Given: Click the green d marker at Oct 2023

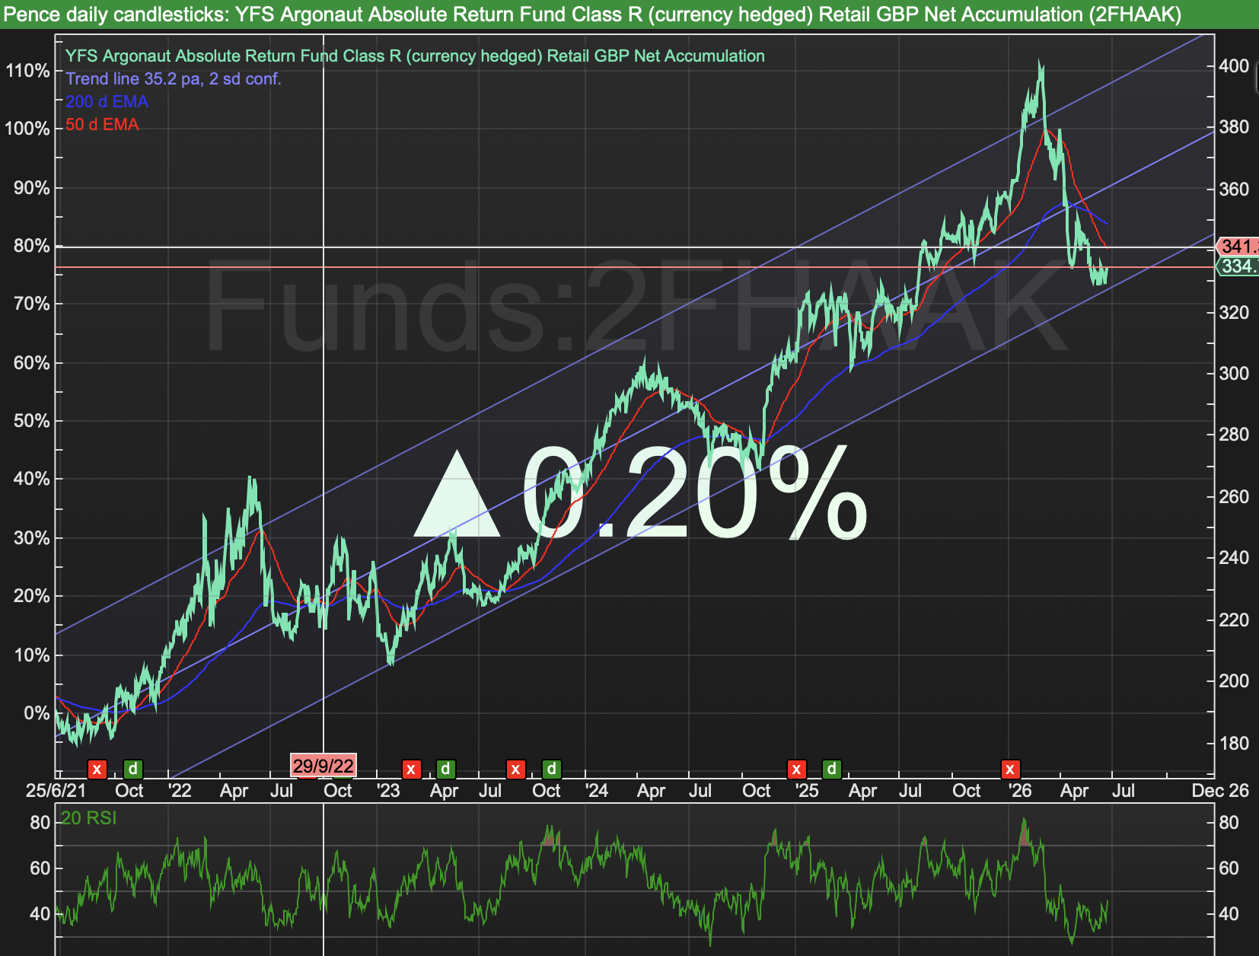Looking at the screenshot, I should pos(551,770).
